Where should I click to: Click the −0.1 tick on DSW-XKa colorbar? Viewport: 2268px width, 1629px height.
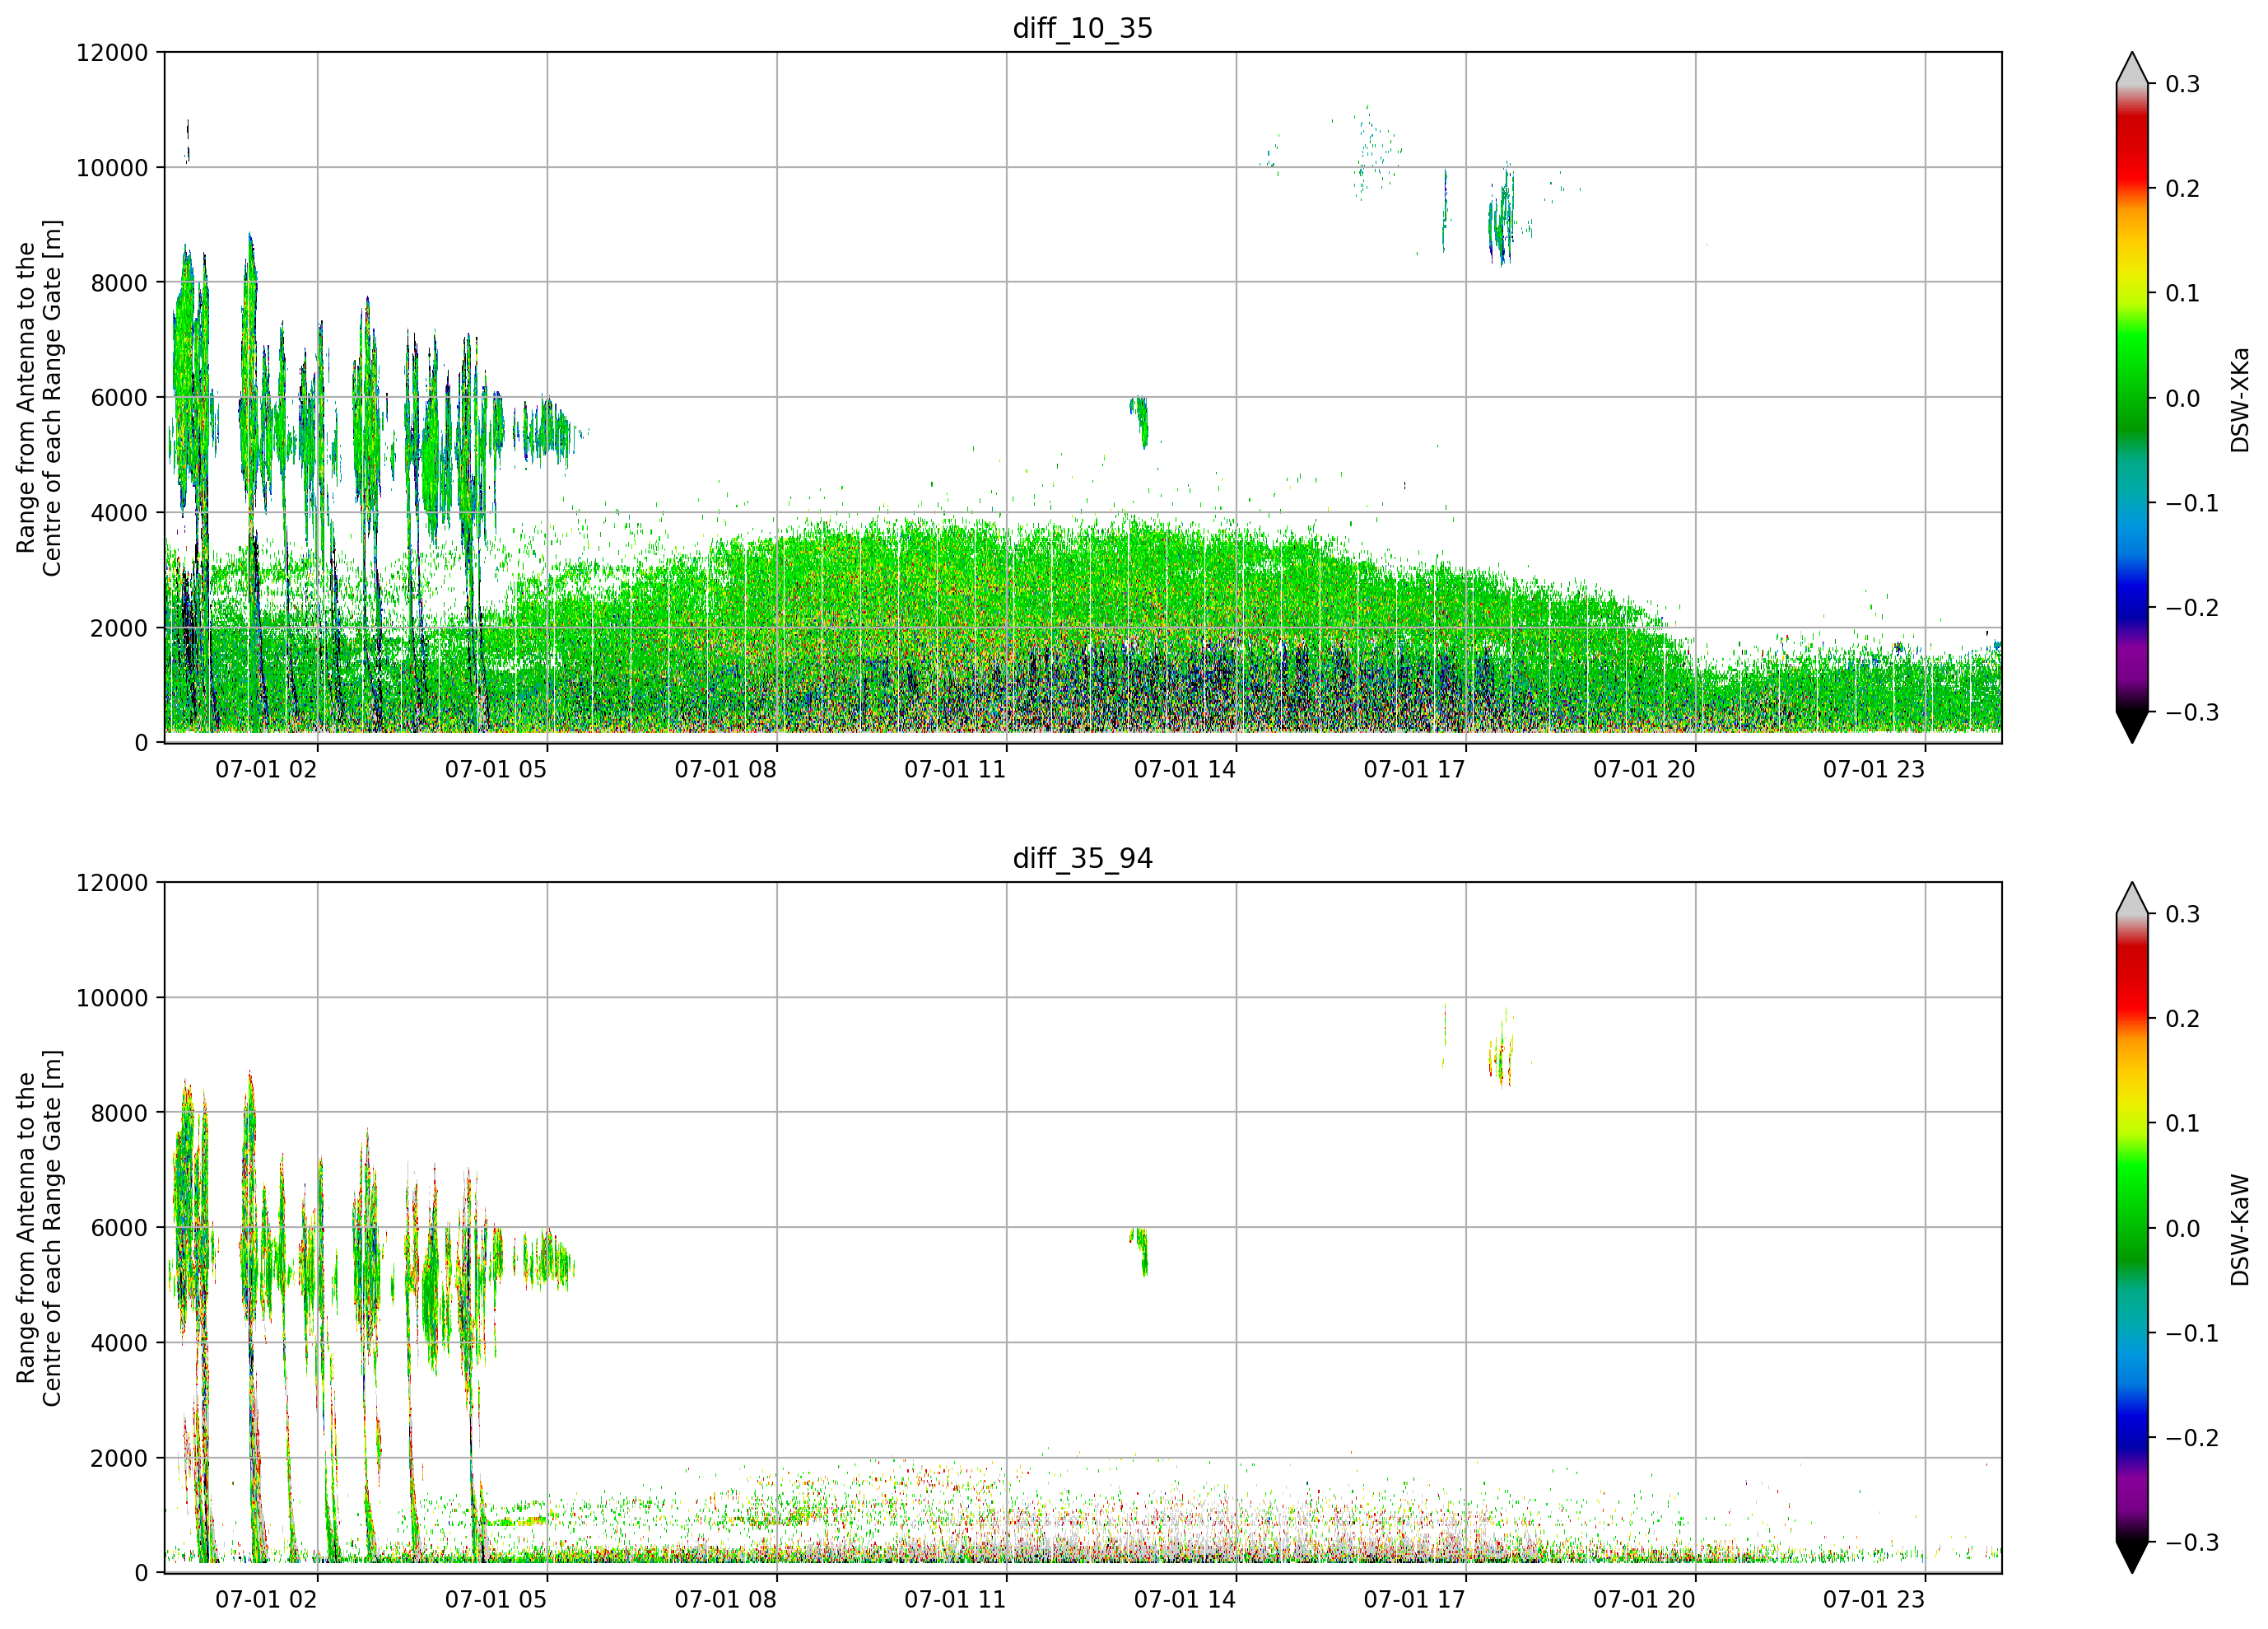point(2192,503)
